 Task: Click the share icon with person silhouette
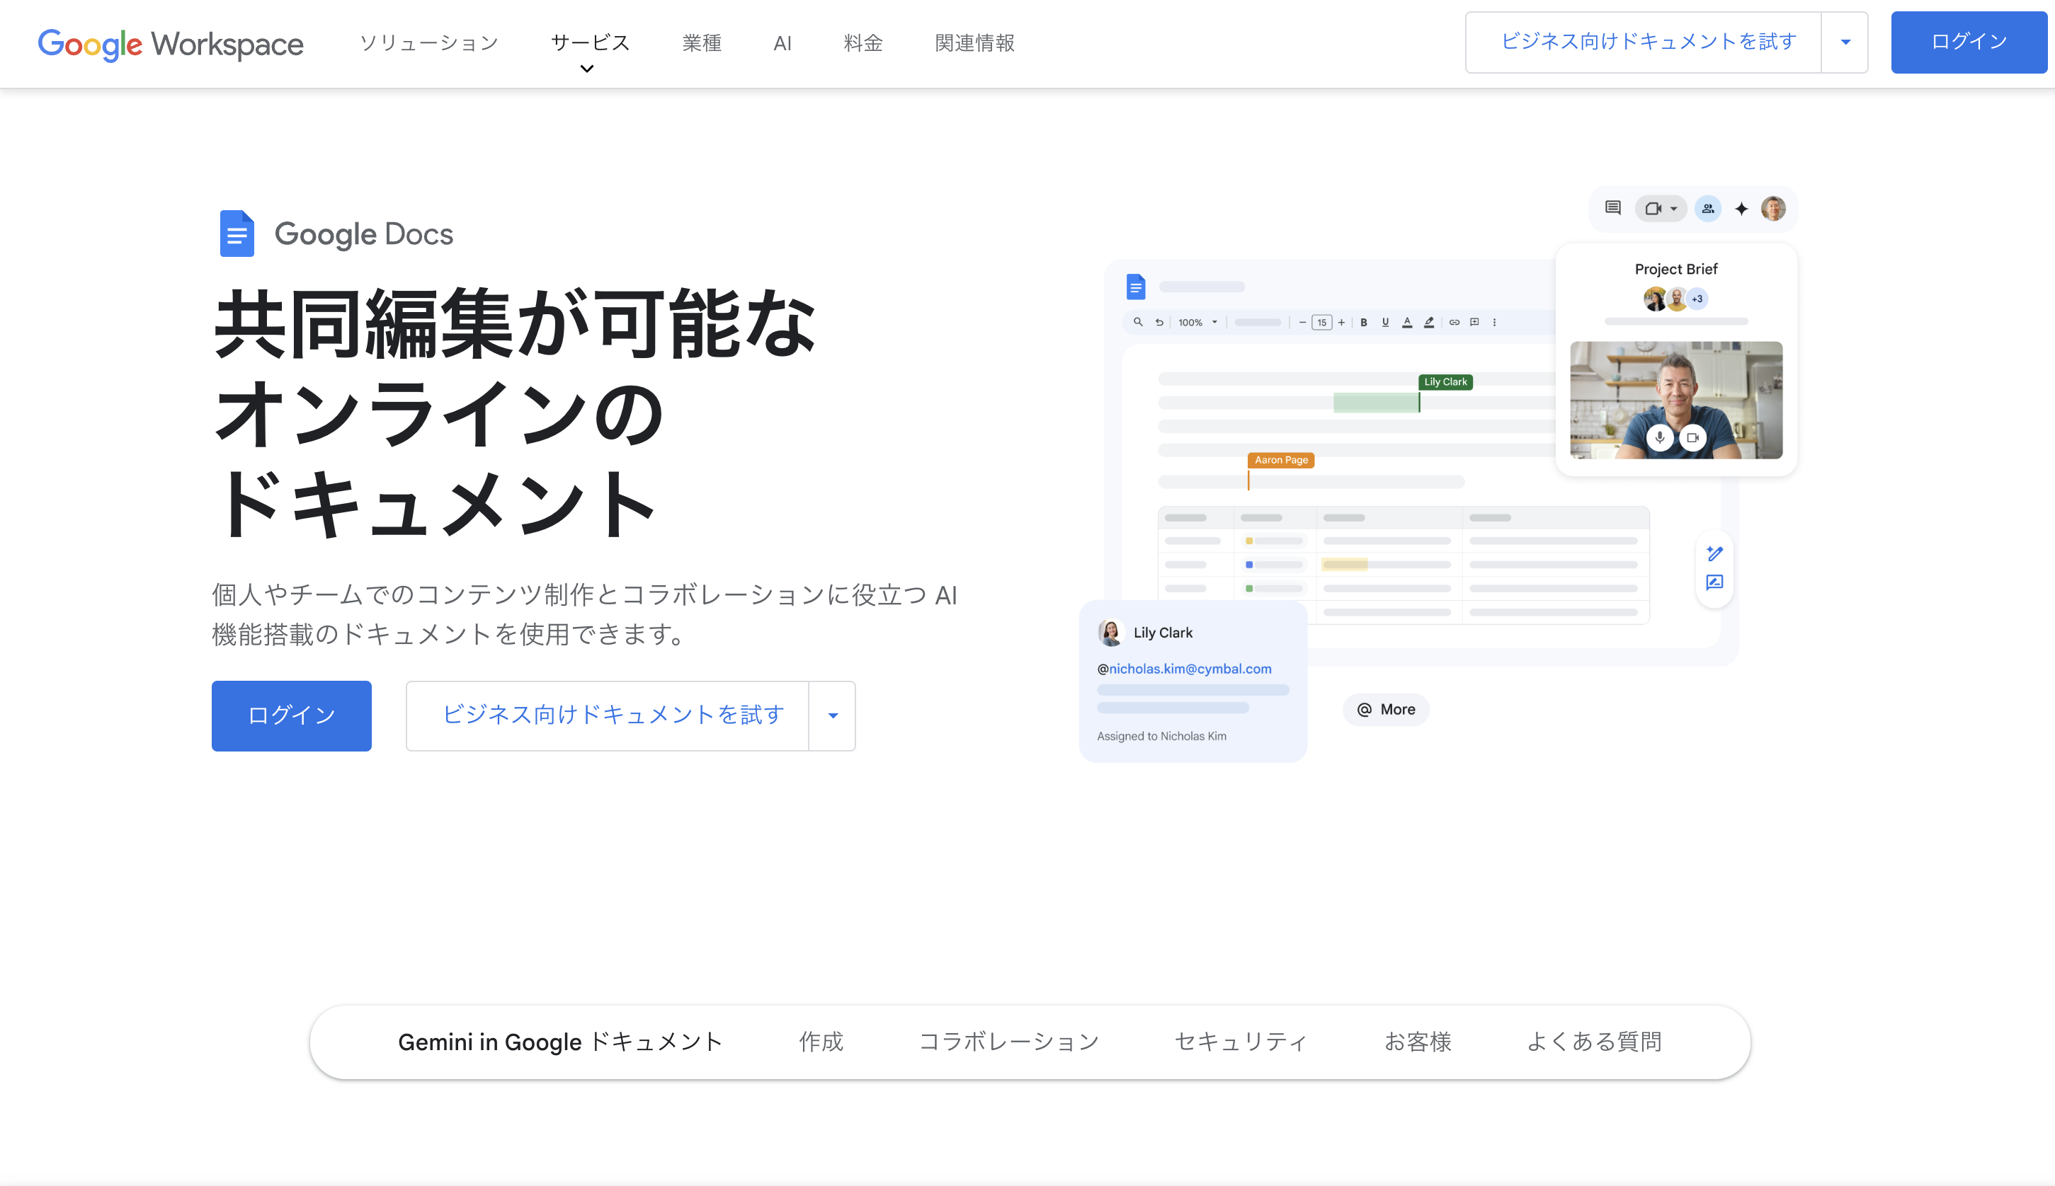pyautogui.click(x=1709, y=209)
